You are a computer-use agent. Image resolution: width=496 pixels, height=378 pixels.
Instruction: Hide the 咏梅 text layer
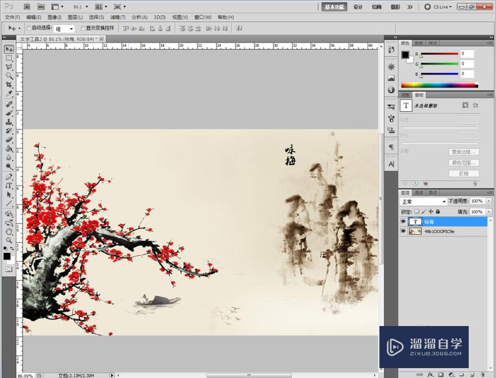pos(403,222)
